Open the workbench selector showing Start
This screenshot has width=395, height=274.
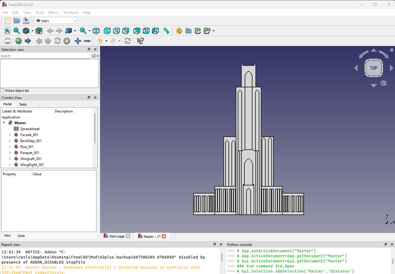click(56, 21)
